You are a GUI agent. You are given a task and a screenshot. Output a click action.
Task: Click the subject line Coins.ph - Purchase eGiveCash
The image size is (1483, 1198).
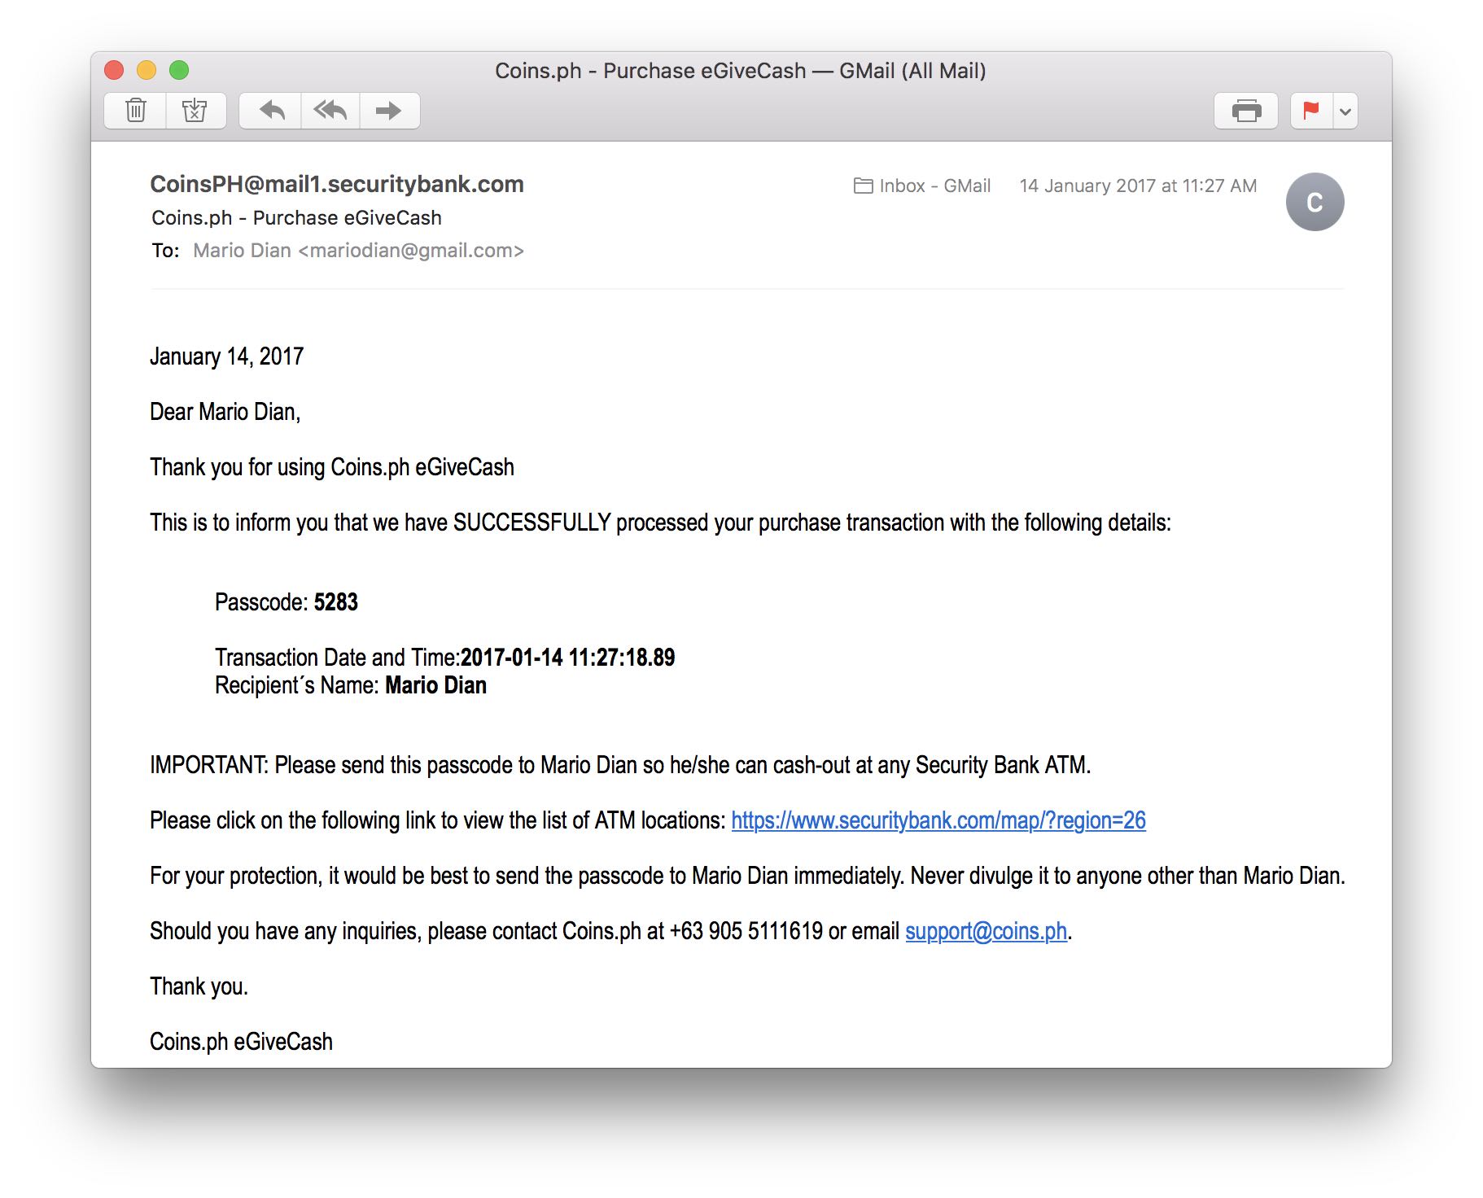pos(296,218)
